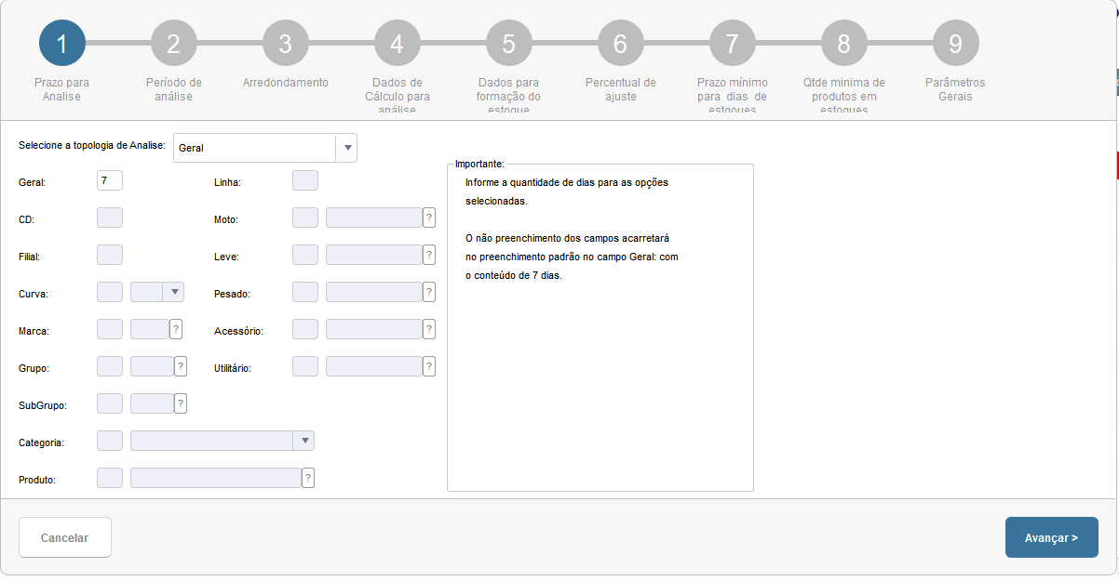Click the Cancelar button

(65, 537)
